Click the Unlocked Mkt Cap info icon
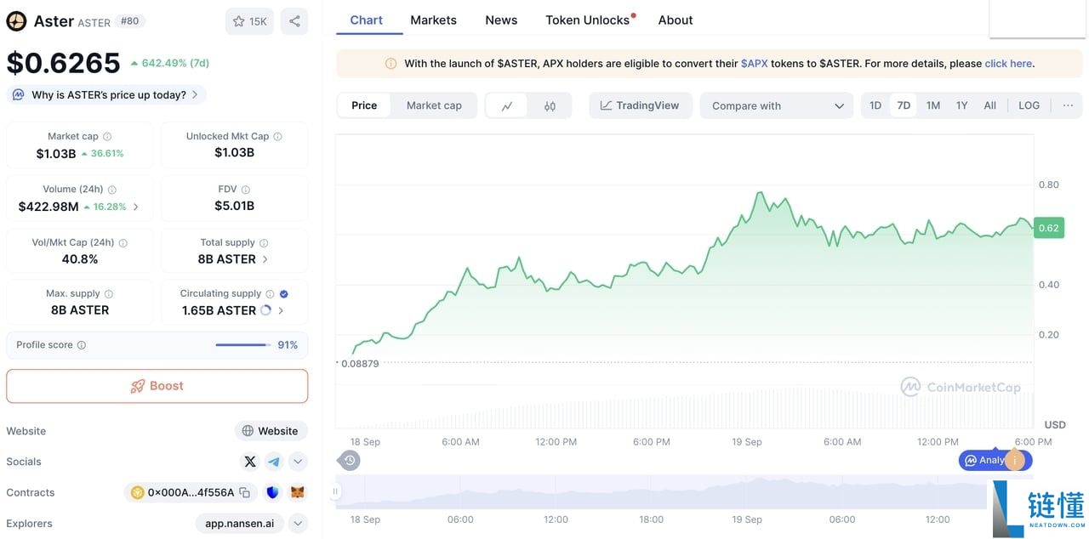Viewport: 1089px width, 539px height. coord(278,136)
